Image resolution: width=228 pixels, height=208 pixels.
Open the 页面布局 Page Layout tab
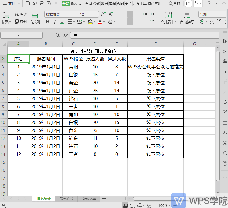click(85, 3)
